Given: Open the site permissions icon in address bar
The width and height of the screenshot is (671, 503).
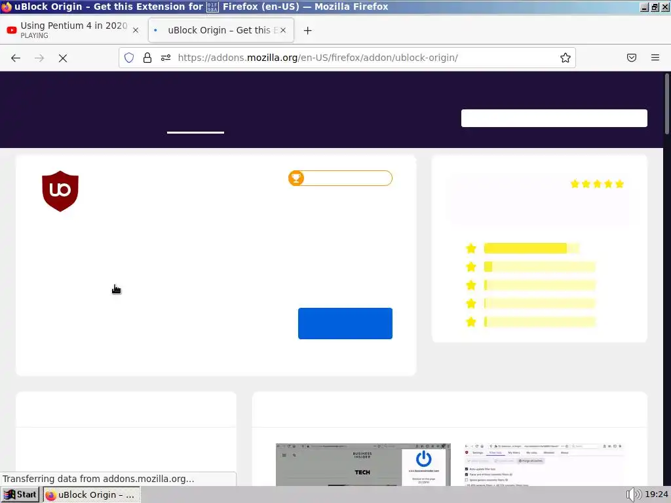Looking at the screenshot, I should point(166,58).
